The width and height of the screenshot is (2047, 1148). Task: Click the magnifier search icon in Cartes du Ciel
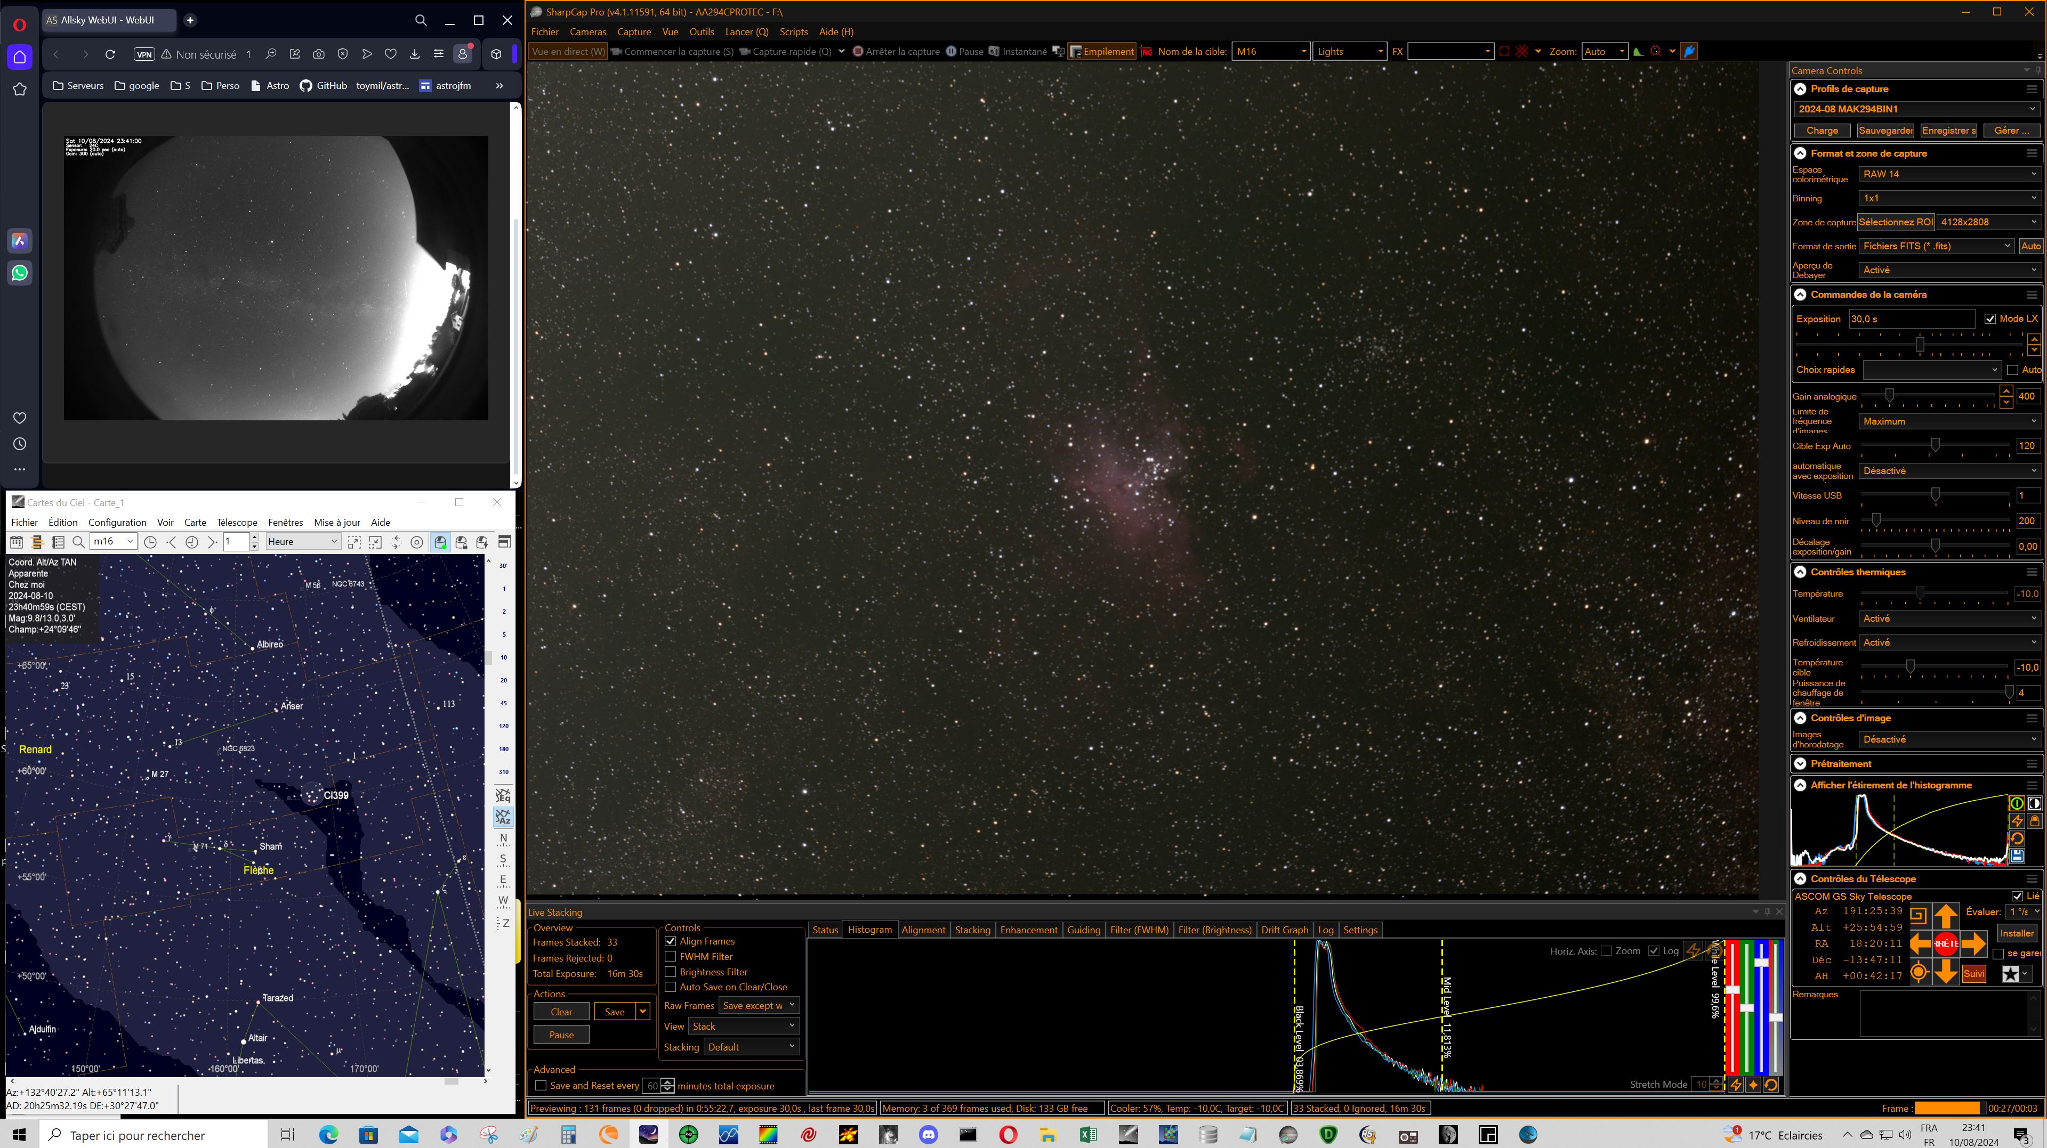78,542
